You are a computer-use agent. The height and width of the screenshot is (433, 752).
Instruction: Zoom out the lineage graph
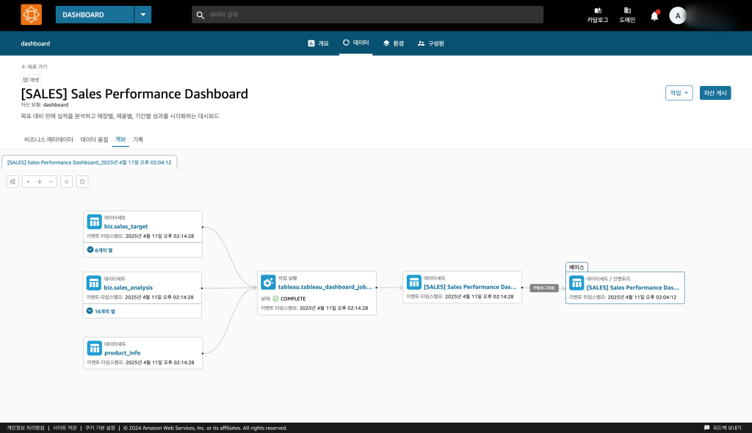51,182
